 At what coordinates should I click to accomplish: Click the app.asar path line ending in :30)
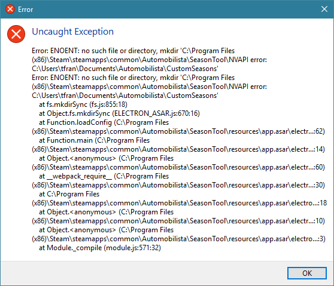pos(178,185)
